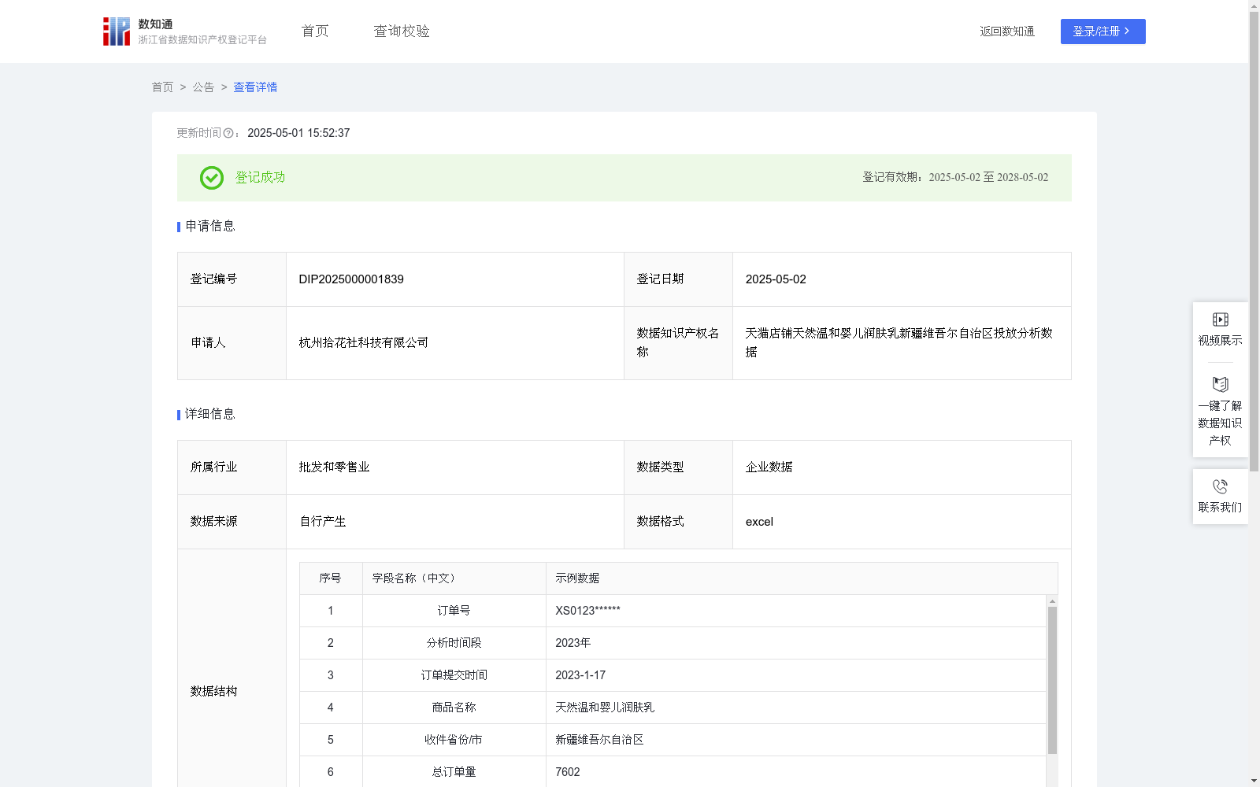This screenshot has width=1260, height=787.
Task: Click the 详细信息 section heading
Action: pyautogui.click(x=210, y=415)
